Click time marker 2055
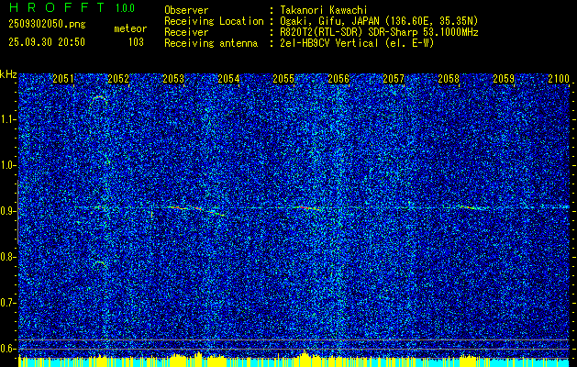This screenshot has width=577, height=367. pyautogui.click(x=283, y=79)
